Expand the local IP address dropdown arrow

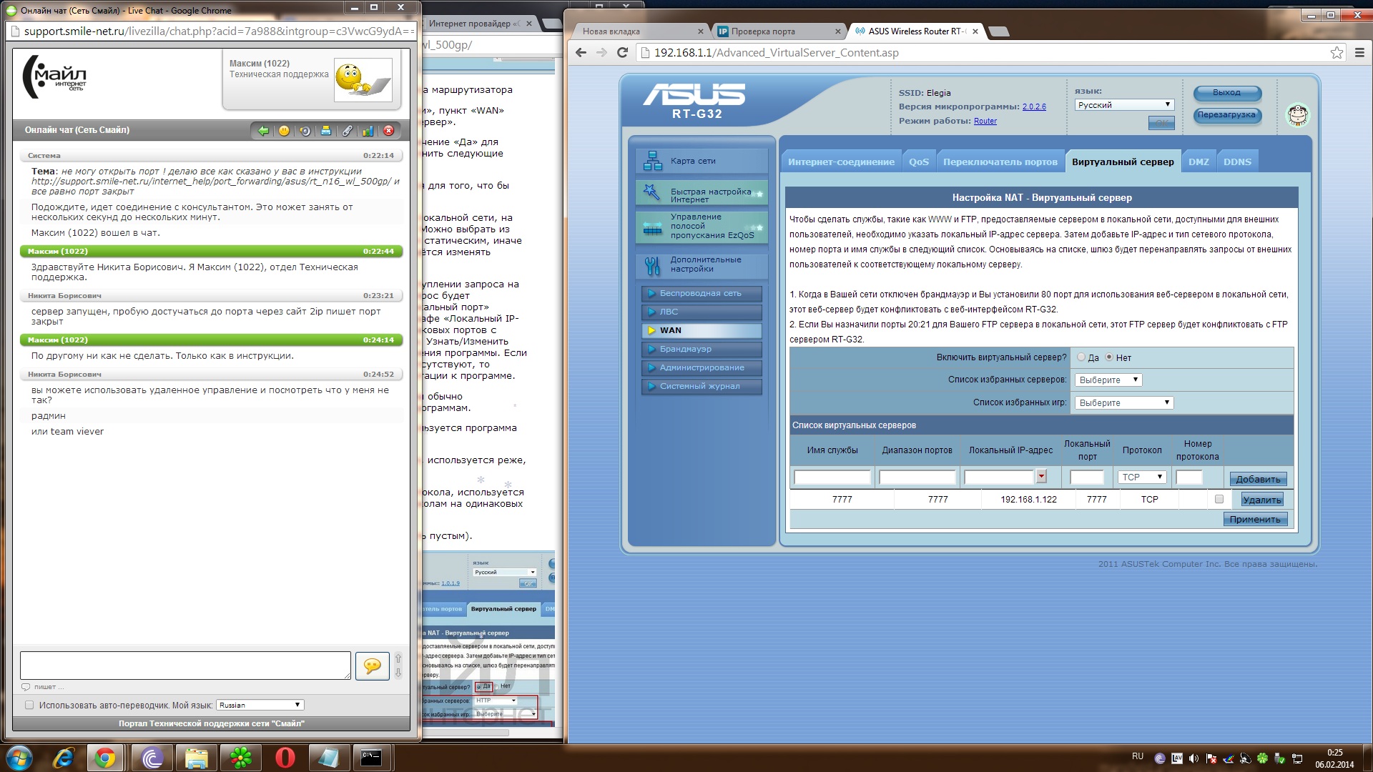coord(1041,477)
